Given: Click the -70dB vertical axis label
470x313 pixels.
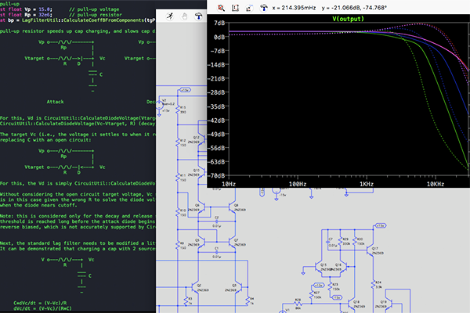Looking at the screenshot, I should [216, 176].
